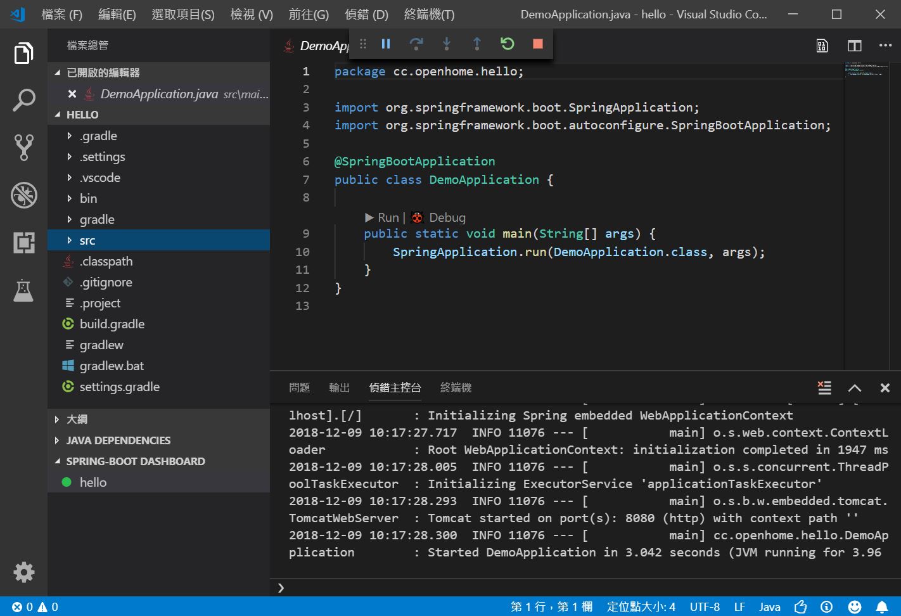901x616 pixels.
Task: Change the Java language mode
Action: [770, 606]
